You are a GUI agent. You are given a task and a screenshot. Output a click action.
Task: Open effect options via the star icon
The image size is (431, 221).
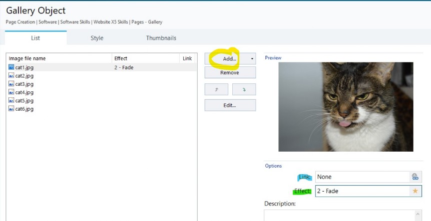click(x=415, y=191)
